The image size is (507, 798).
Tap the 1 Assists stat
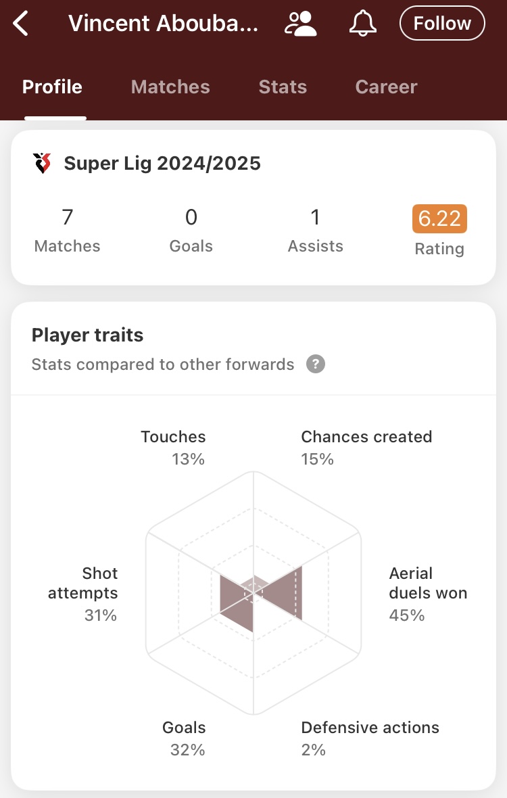[315, 230]
